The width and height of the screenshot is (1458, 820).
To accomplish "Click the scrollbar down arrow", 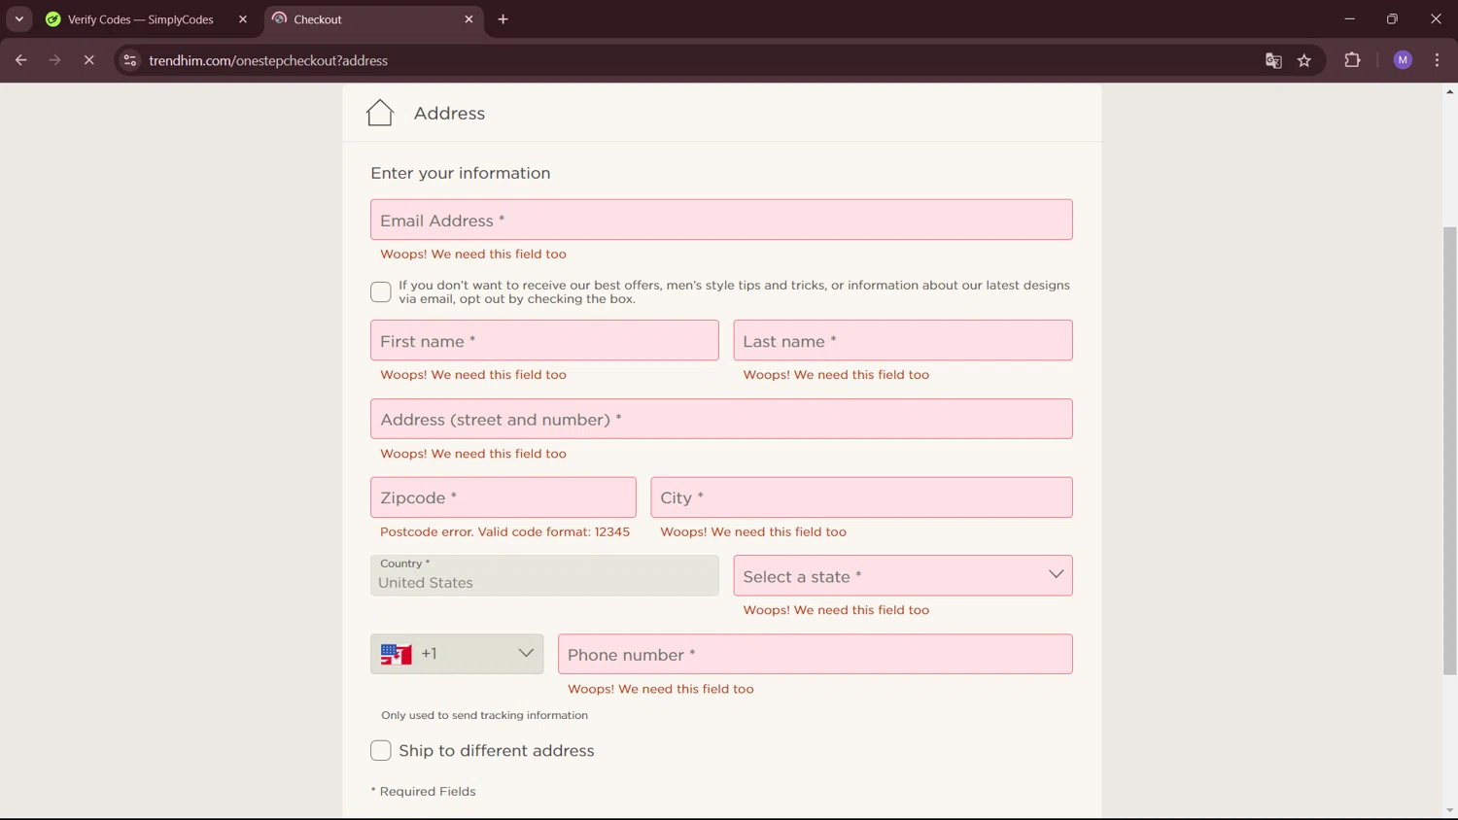I will click(1449, 811).
